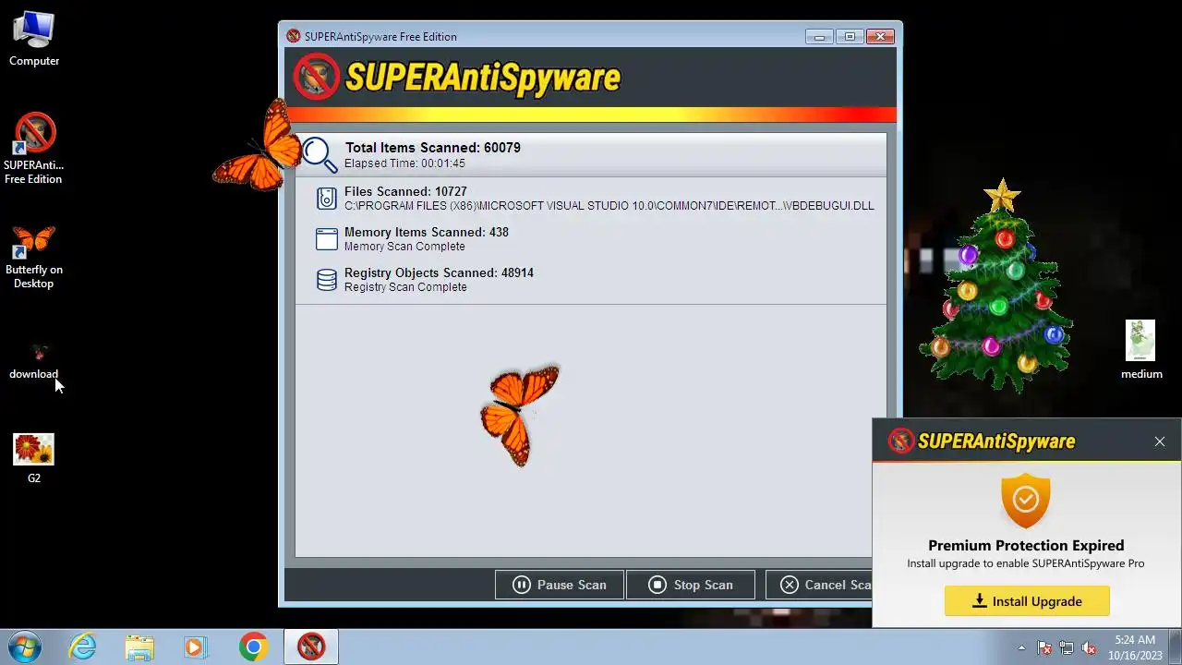Select the download desktop icon

click(34, 361)
